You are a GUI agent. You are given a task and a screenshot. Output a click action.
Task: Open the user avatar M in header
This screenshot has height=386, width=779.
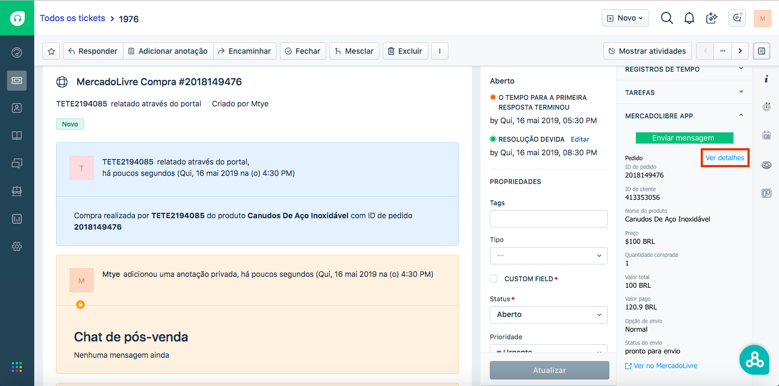click(763, 18)
